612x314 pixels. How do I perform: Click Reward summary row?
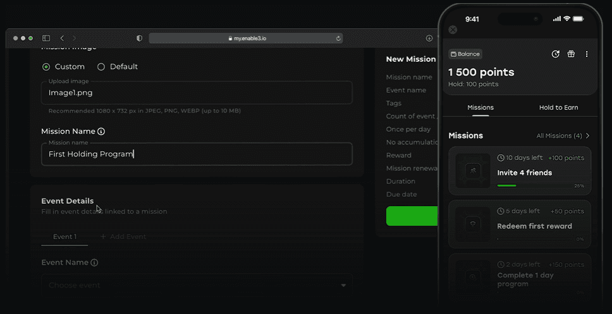(398, 155)
